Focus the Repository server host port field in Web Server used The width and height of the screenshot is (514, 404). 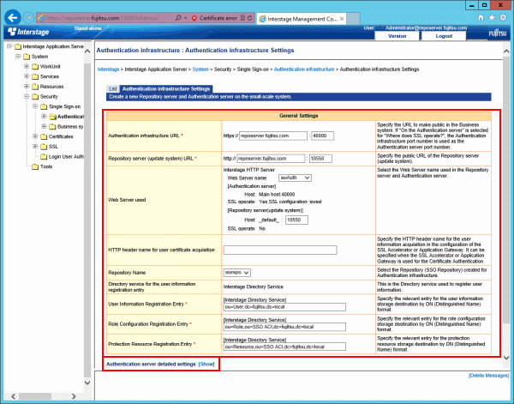296,220
